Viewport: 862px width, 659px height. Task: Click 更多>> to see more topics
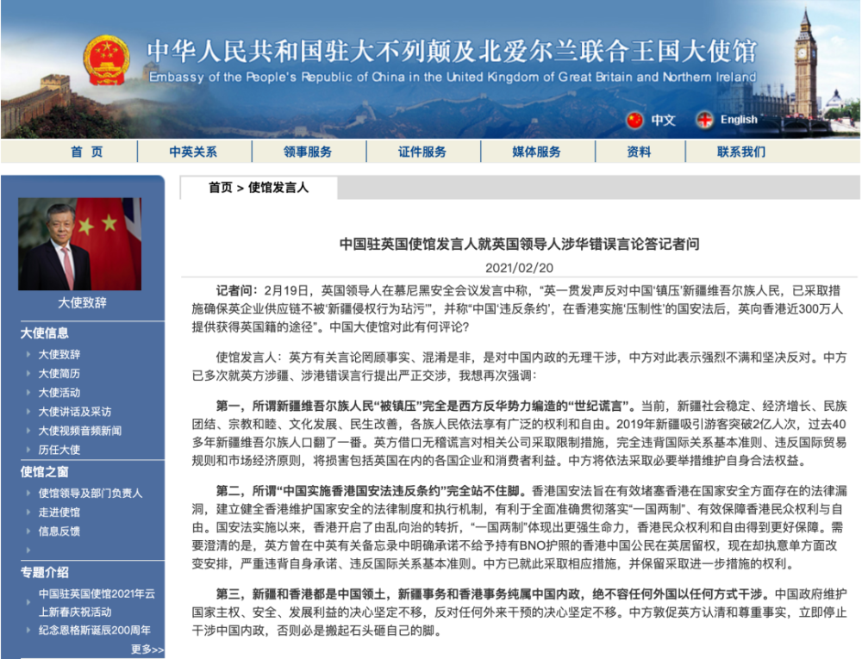click(x=147, y=650)
